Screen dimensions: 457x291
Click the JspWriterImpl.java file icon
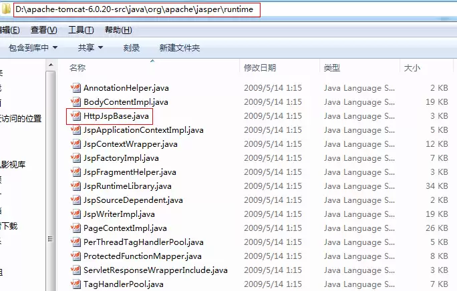75,214
